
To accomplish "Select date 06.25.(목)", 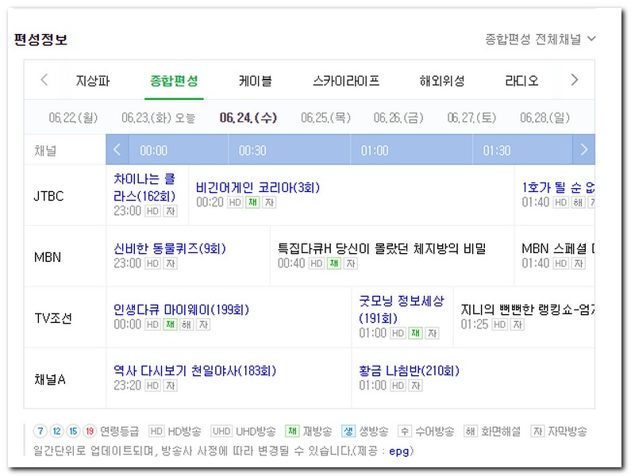I will click(x=325, y=117).
